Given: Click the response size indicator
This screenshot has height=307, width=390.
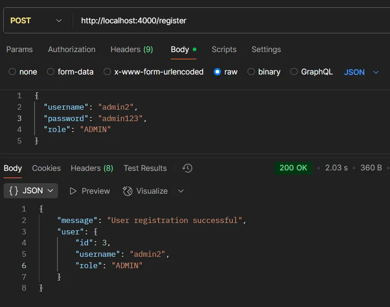Looking at the screenshot, I should tap(371, 168).
